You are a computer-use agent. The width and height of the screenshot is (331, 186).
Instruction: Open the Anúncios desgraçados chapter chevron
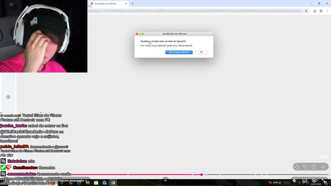[x=86, y=181]
